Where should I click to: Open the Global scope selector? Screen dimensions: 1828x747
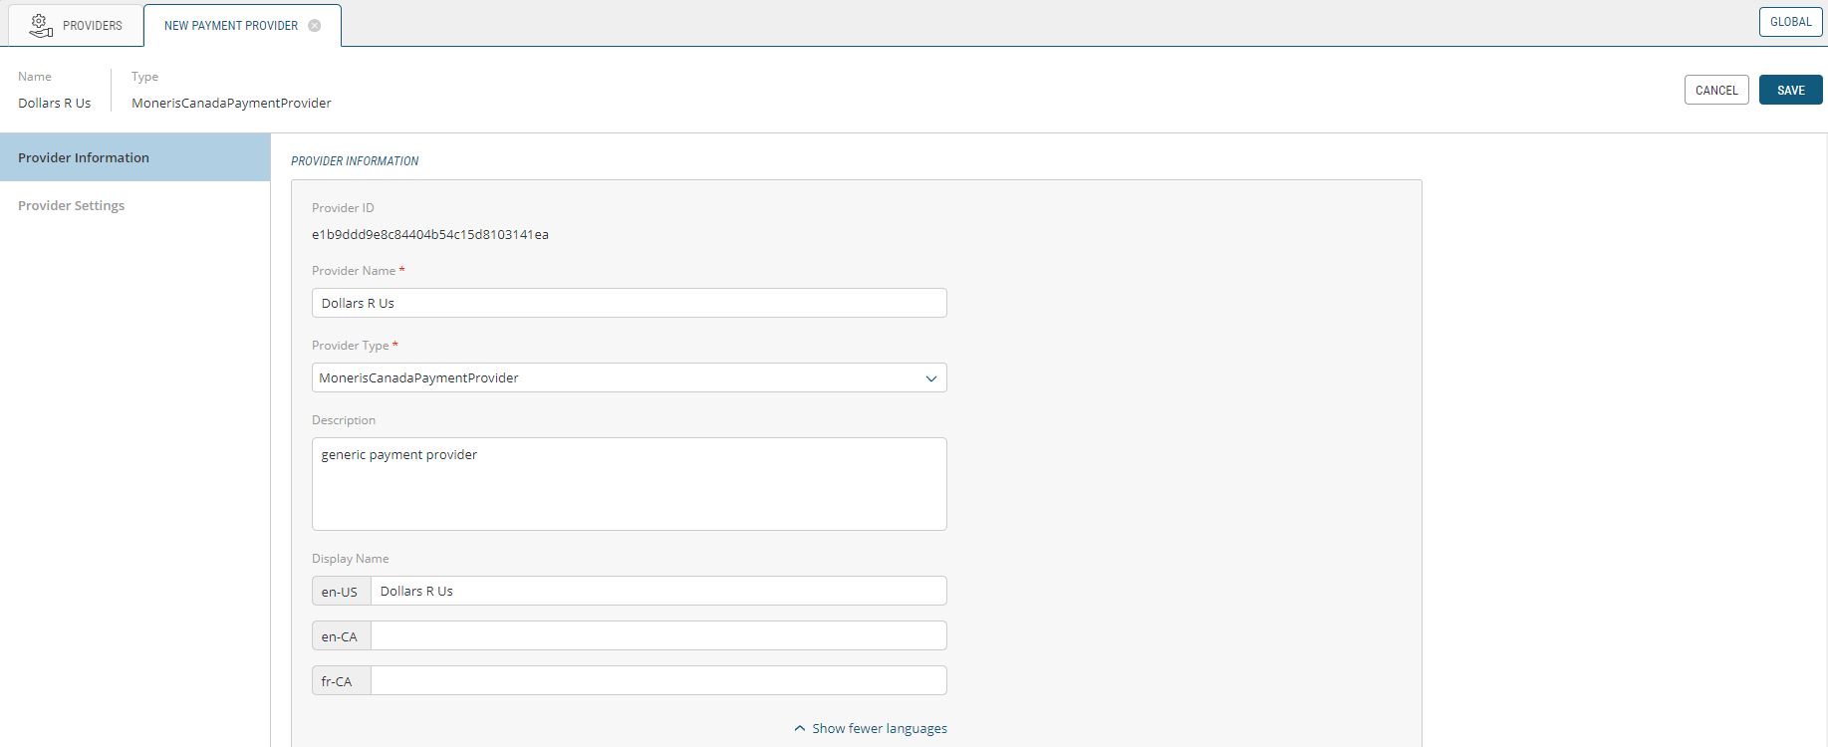coord(1789,22)
